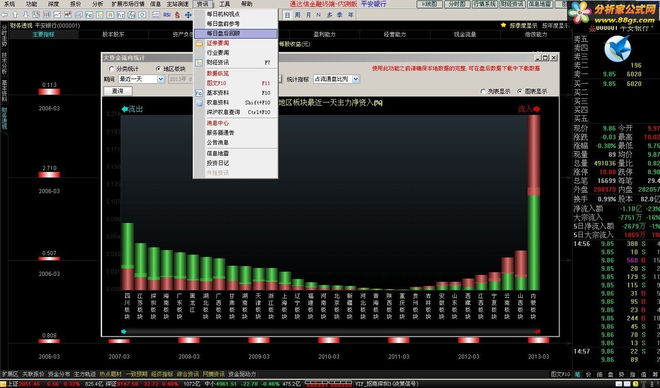660x388 pixels.
Task: Open the line chart toolbar icon
Action: [57, 15]
